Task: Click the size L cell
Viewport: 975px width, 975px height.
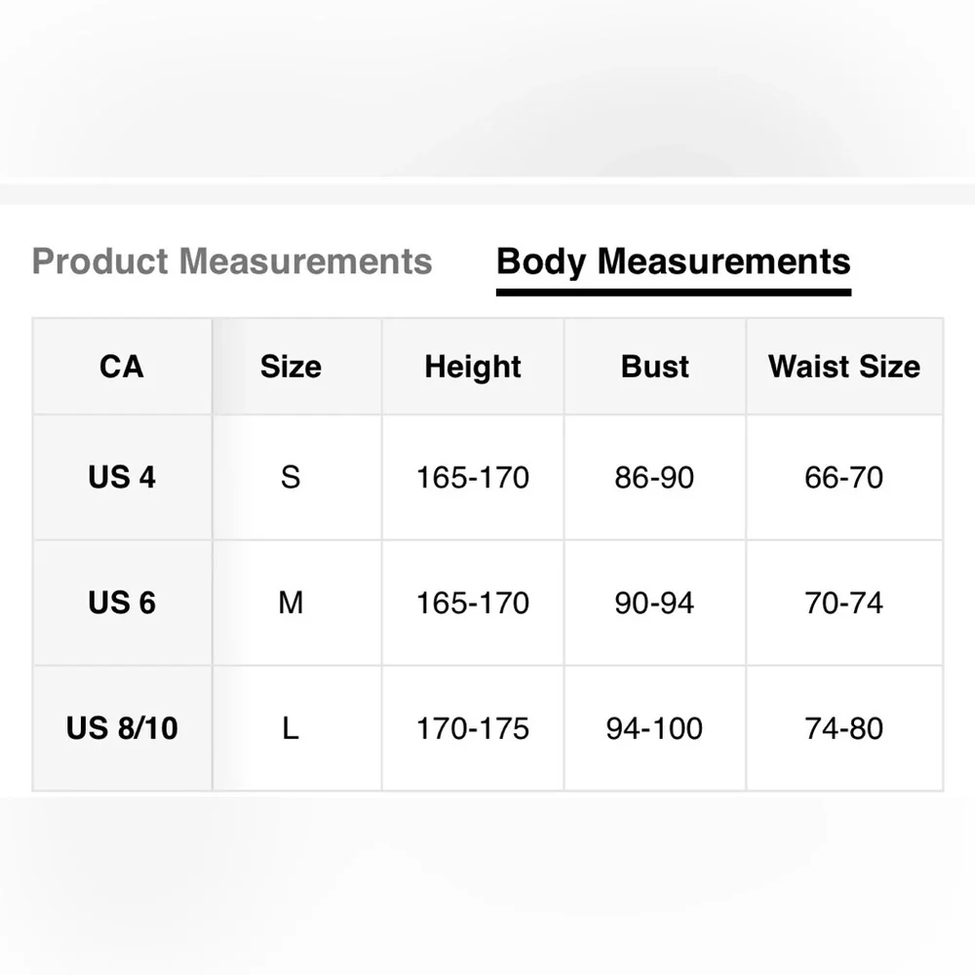Action: (291, 728)
